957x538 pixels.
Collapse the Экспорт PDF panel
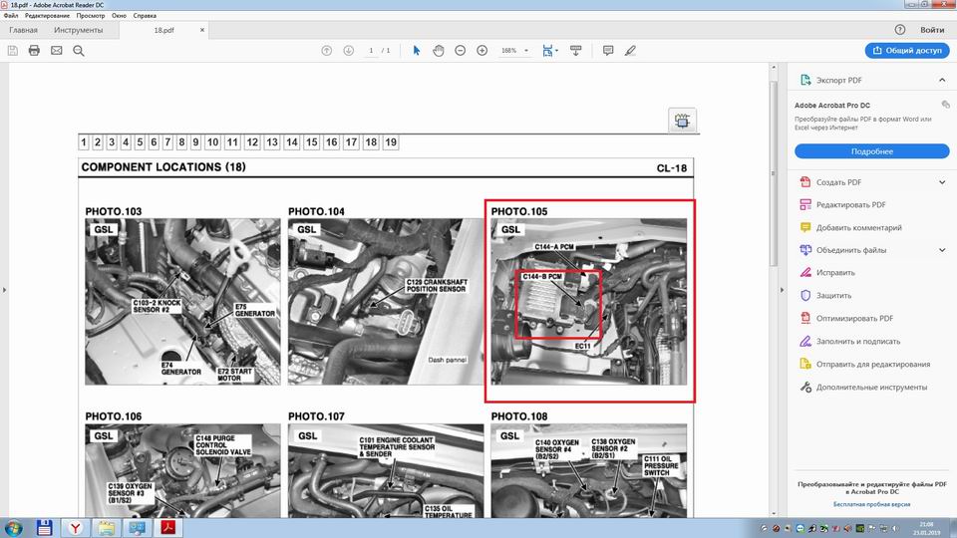coord(942,80)
